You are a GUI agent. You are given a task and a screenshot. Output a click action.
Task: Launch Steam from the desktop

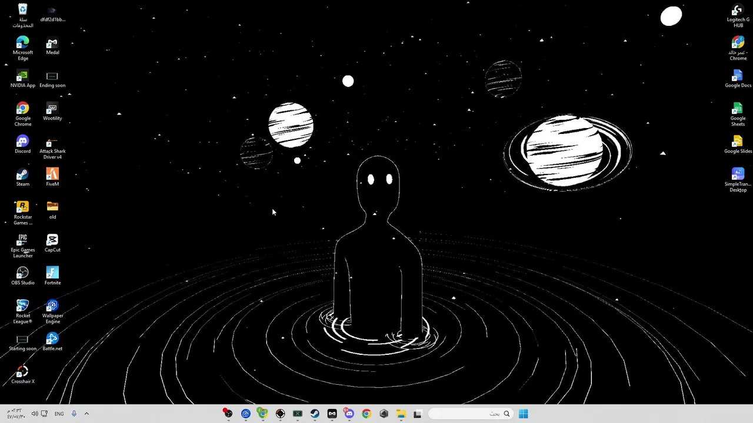22,178
